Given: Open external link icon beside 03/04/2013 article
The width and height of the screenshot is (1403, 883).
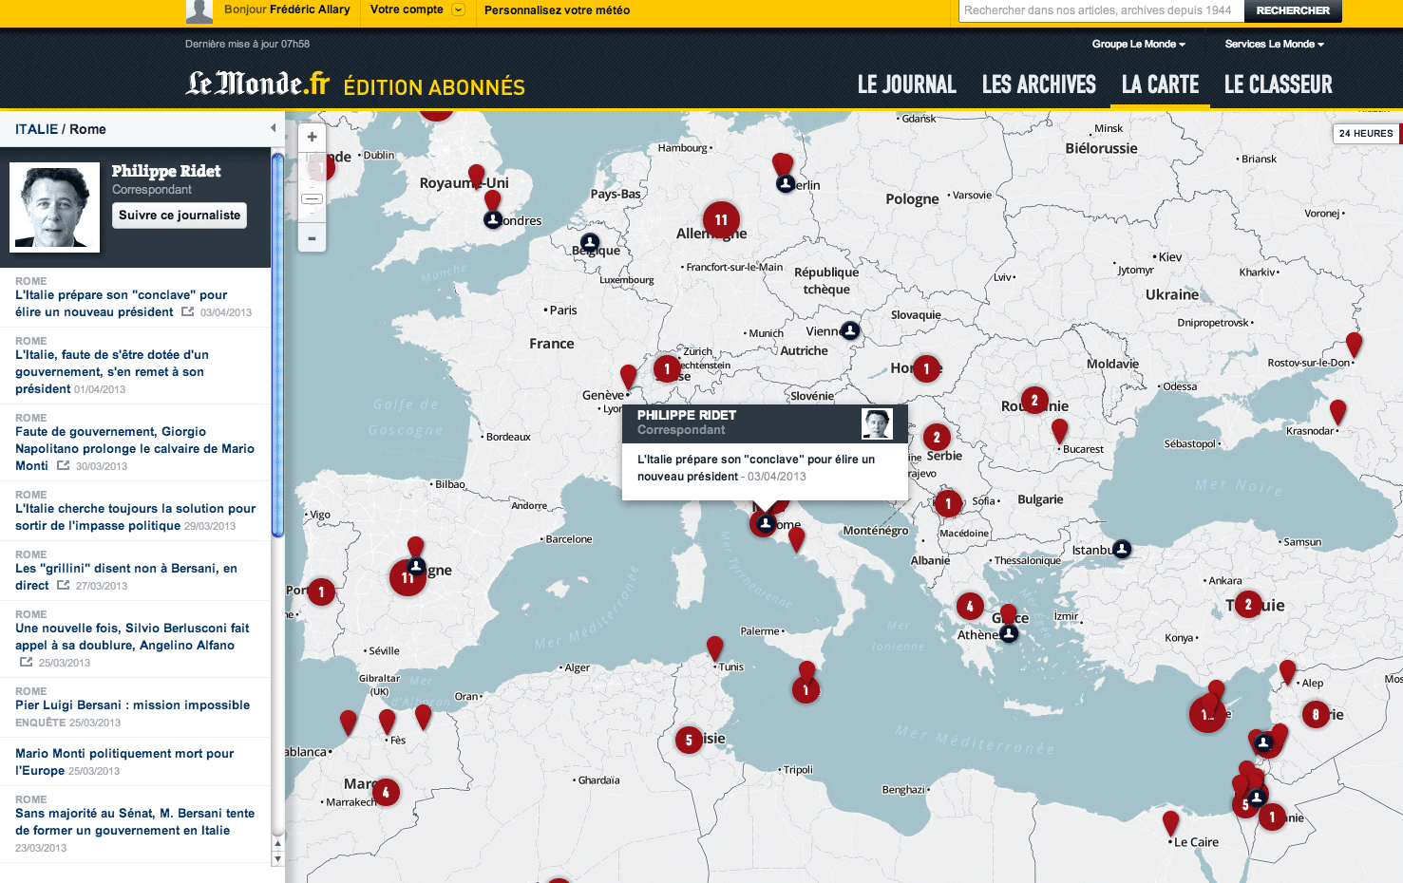Looking at the screenshot, I should 187,311.
